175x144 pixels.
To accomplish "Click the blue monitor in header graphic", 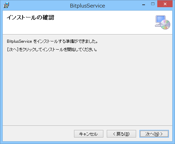I will tap(160, 19).
